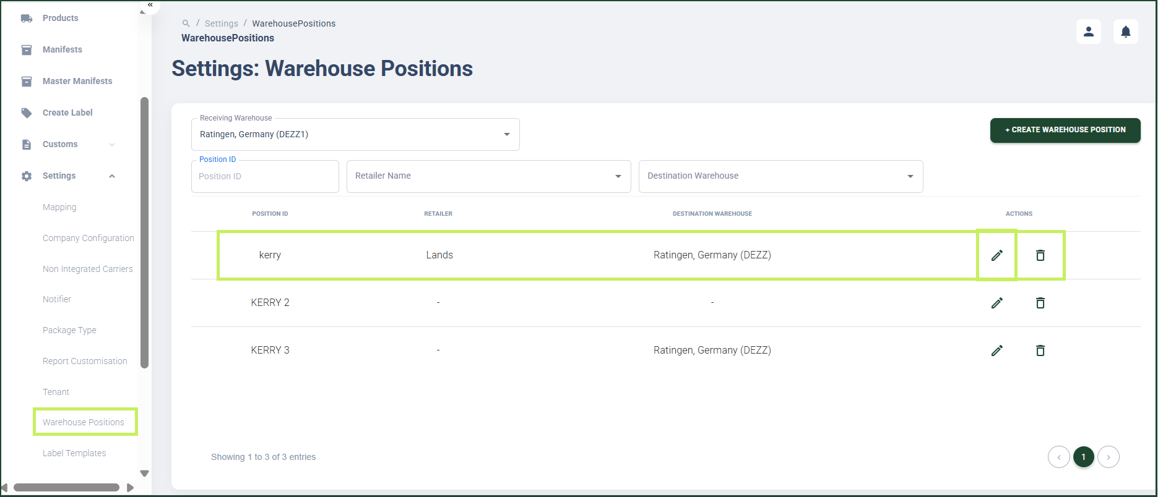
Task: Open Company Configuration settings
Action: pyautogui.click(x=88, y=238)
